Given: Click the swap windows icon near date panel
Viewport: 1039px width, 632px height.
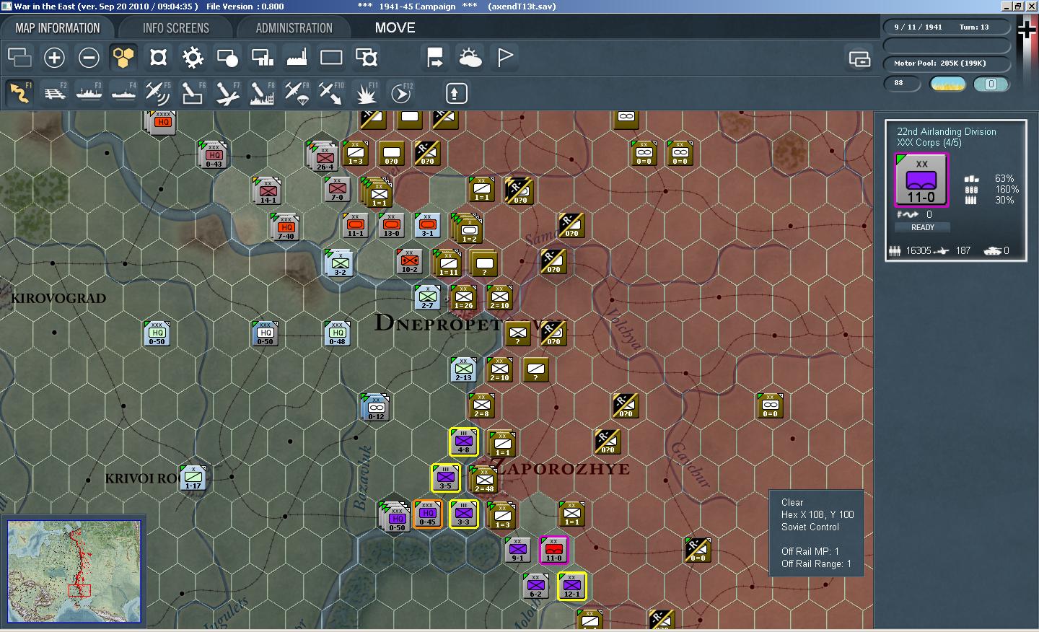Looking at the screenshot, I should point(859,58).
